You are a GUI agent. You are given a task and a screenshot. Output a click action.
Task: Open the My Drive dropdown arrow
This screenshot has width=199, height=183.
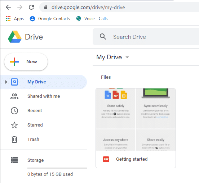(x=127, y=57)
